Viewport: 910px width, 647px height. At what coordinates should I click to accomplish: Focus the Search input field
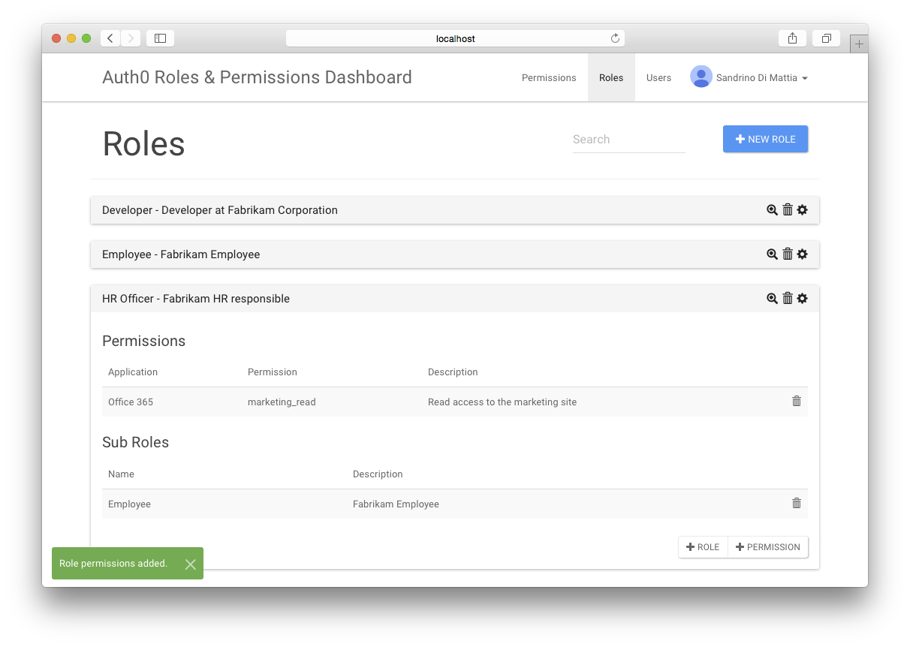[628, 140]
